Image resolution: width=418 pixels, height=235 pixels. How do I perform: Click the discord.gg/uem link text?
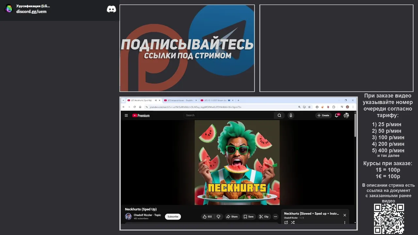click(31, 11)
